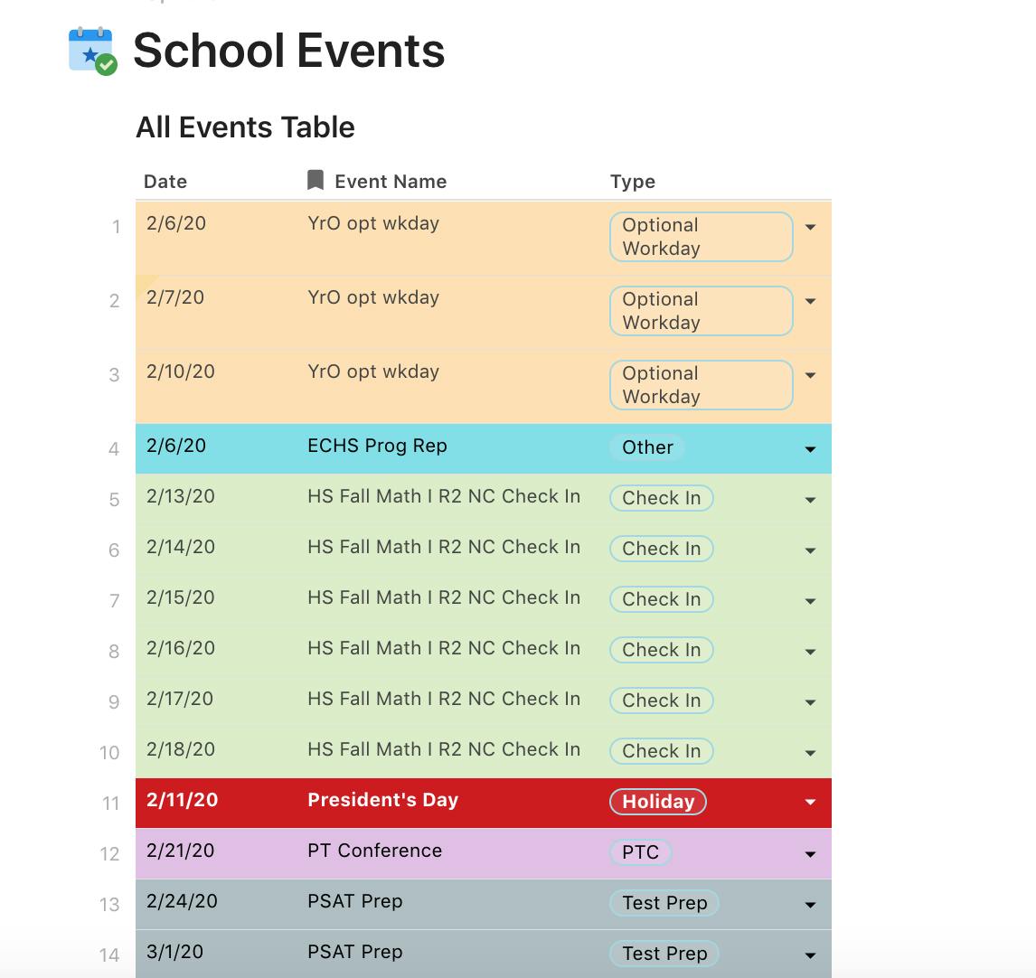Click the date cell 2/7/20
1036x978 pixels.
tap(175, 297)
